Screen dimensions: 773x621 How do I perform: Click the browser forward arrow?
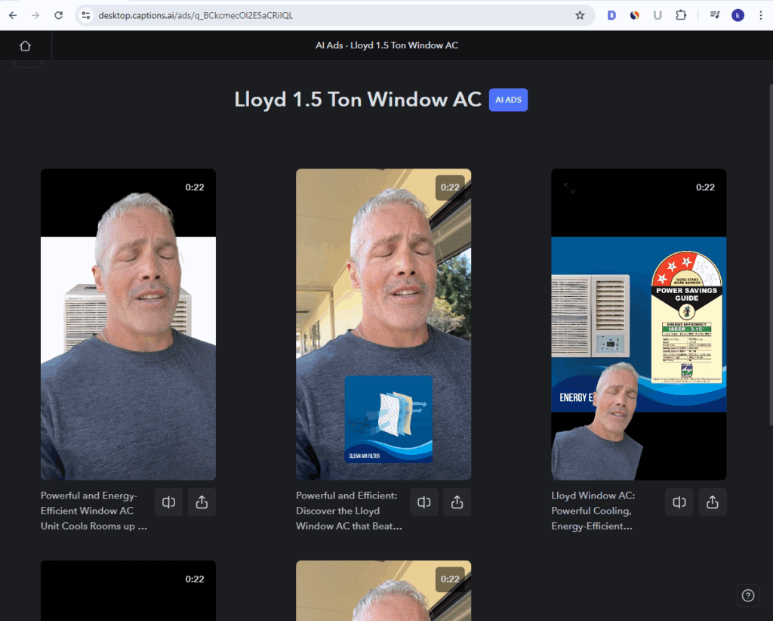coord(35,15)
